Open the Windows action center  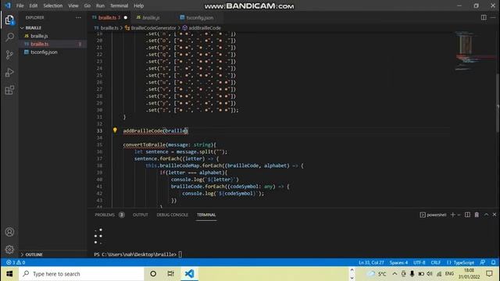(x=490, y=274)
